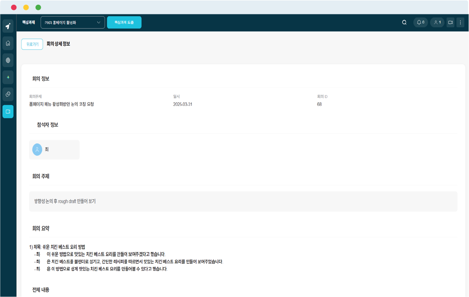This screenshot has width=469, height=297.
Task: Click the macOS red close button
Action: pyautogui.click(x=14, y=7)
